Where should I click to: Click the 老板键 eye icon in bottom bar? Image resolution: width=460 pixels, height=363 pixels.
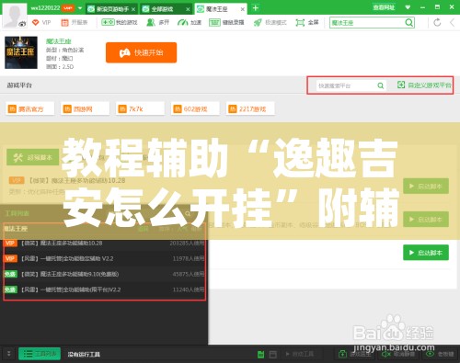[x=430, y=354]
